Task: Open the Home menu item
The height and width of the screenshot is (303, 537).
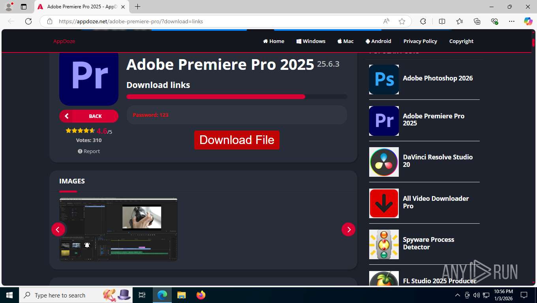Action: point(274,41)
